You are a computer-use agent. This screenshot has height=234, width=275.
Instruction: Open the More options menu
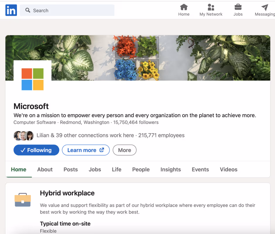click(124, 150)
